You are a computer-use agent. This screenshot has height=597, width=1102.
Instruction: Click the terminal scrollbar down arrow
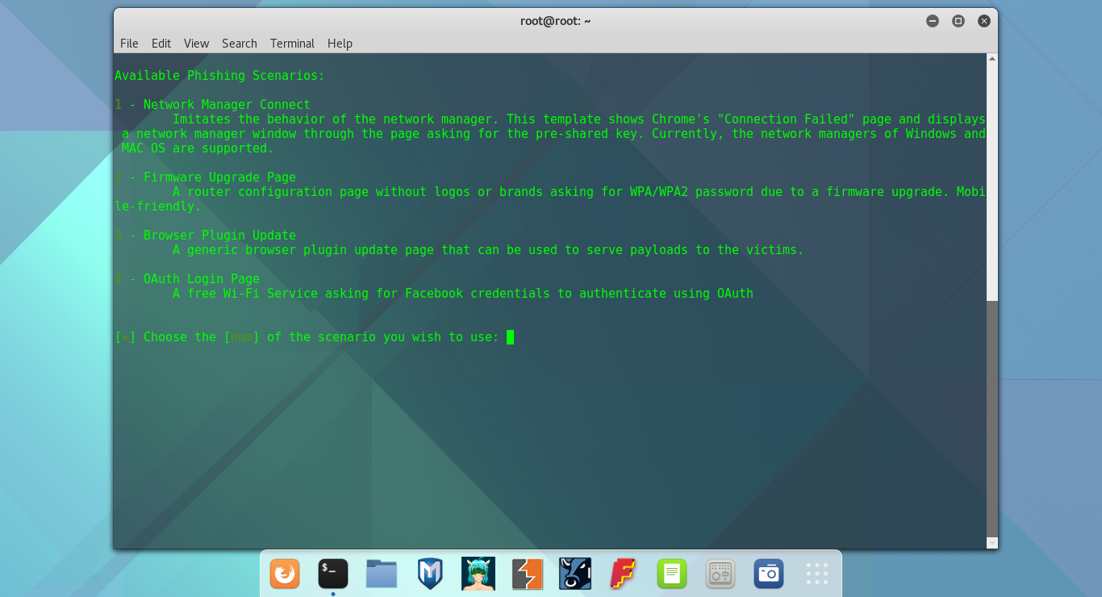(x=992, y=543)
